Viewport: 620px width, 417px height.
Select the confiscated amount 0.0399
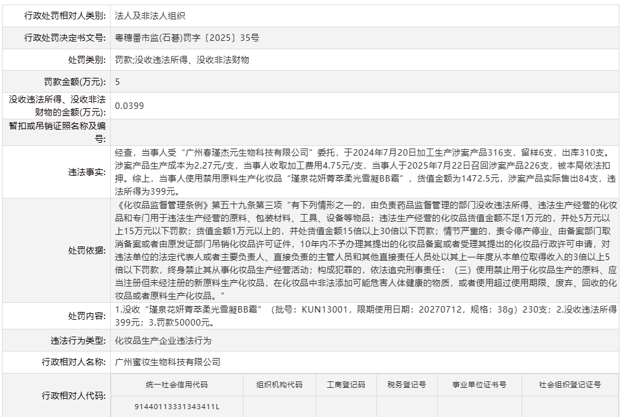click(x=130, y=106)
